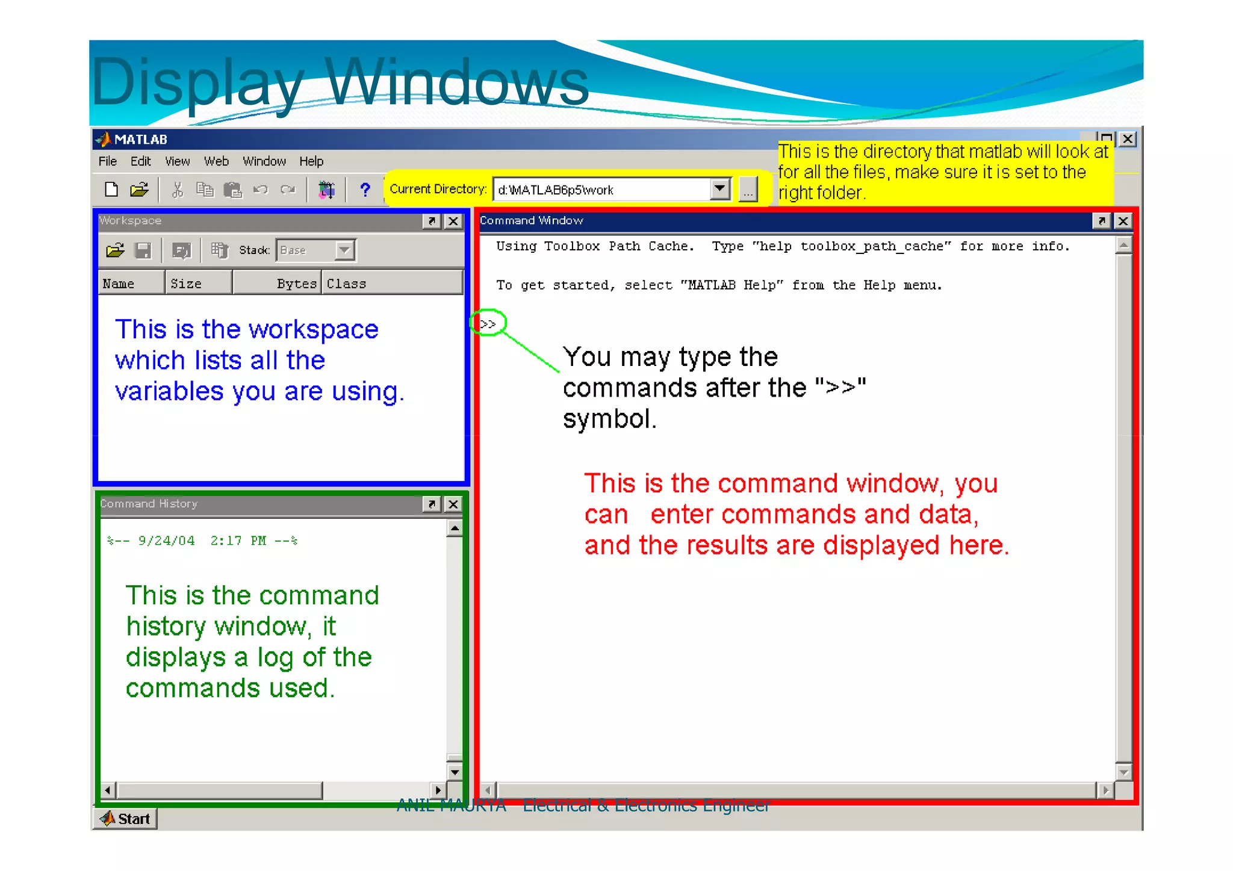Click Command Window scroll left arrow
The height and width of the screenshot is (871, 1233).
488,790
